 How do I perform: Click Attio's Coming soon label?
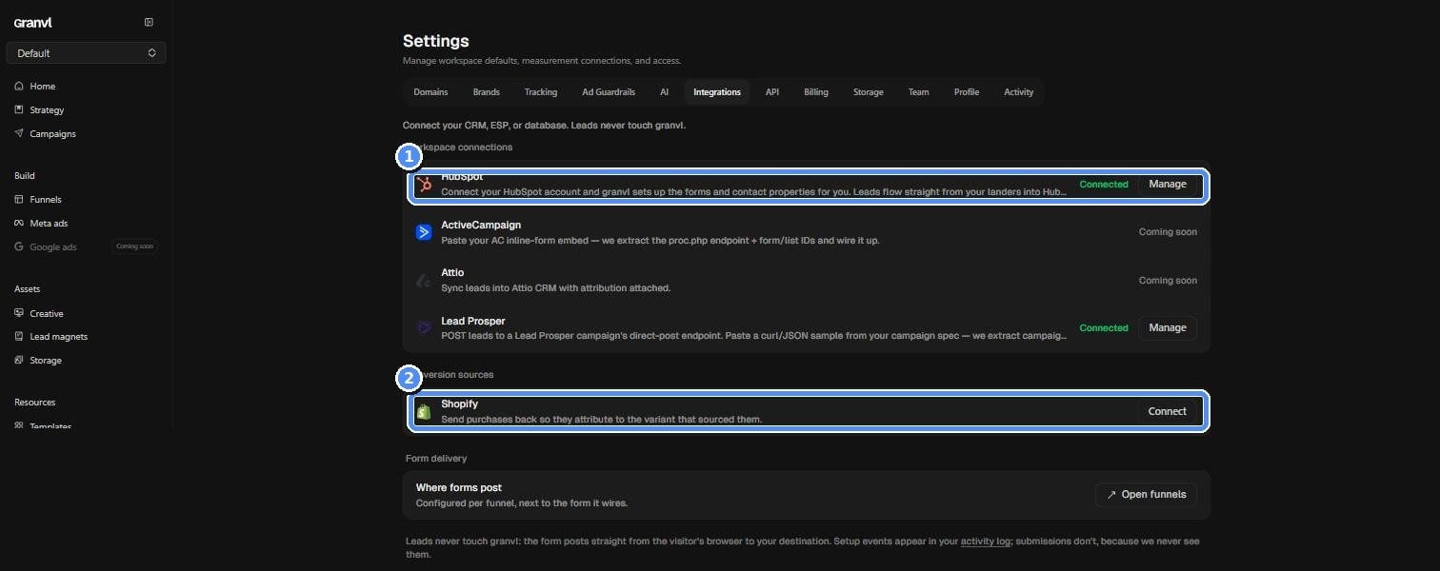tap(1168, 281)
